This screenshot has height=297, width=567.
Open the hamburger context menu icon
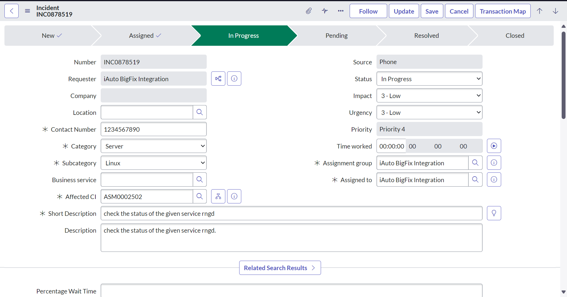click(27, 11)
